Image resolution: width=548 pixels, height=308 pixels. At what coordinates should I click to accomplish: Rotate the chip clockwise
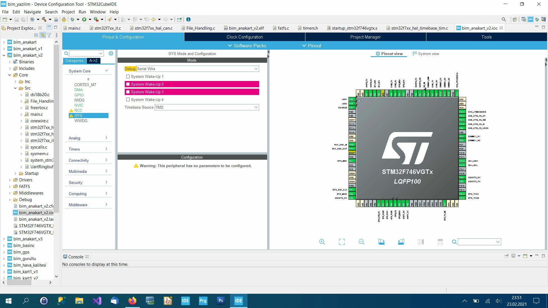(x=381, y=242)
